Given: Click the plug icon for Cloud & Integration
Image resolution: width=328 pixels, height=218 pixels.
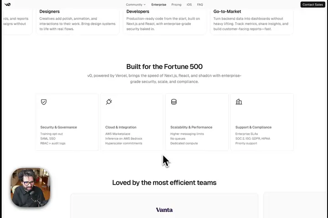Looking at the screenshot, I should click(x=109, y=102).
